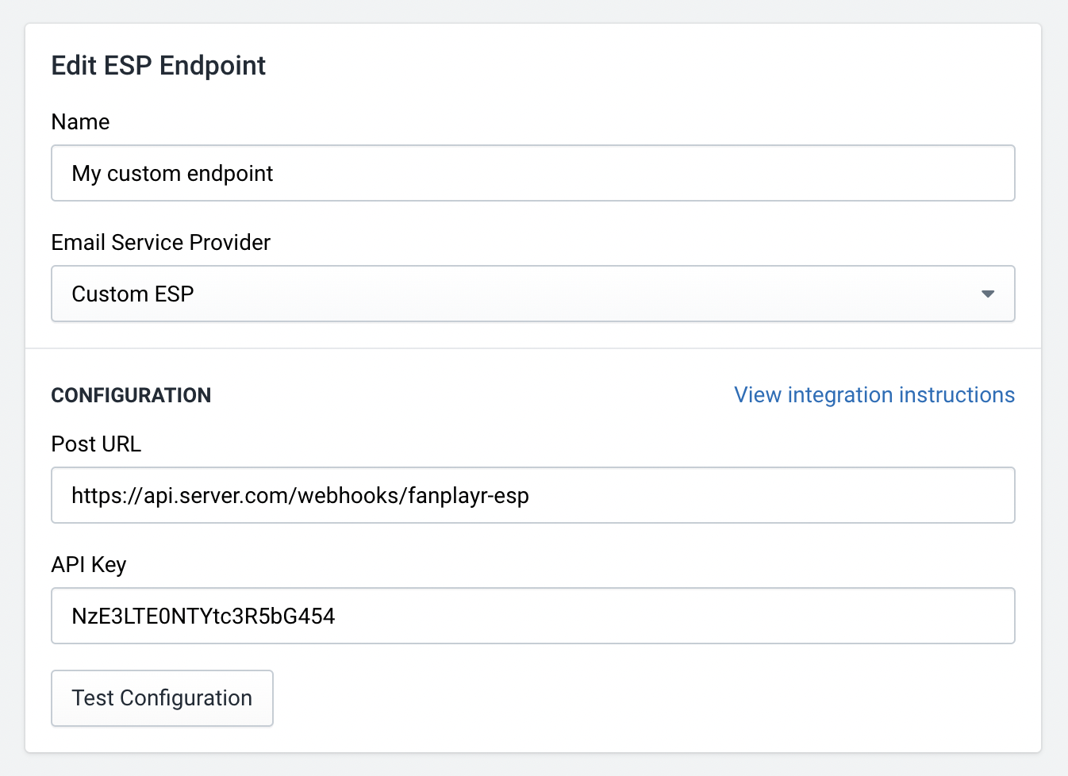
Task: Click the 'CONFIGURATION' section heading
Action: click(131, 395)
